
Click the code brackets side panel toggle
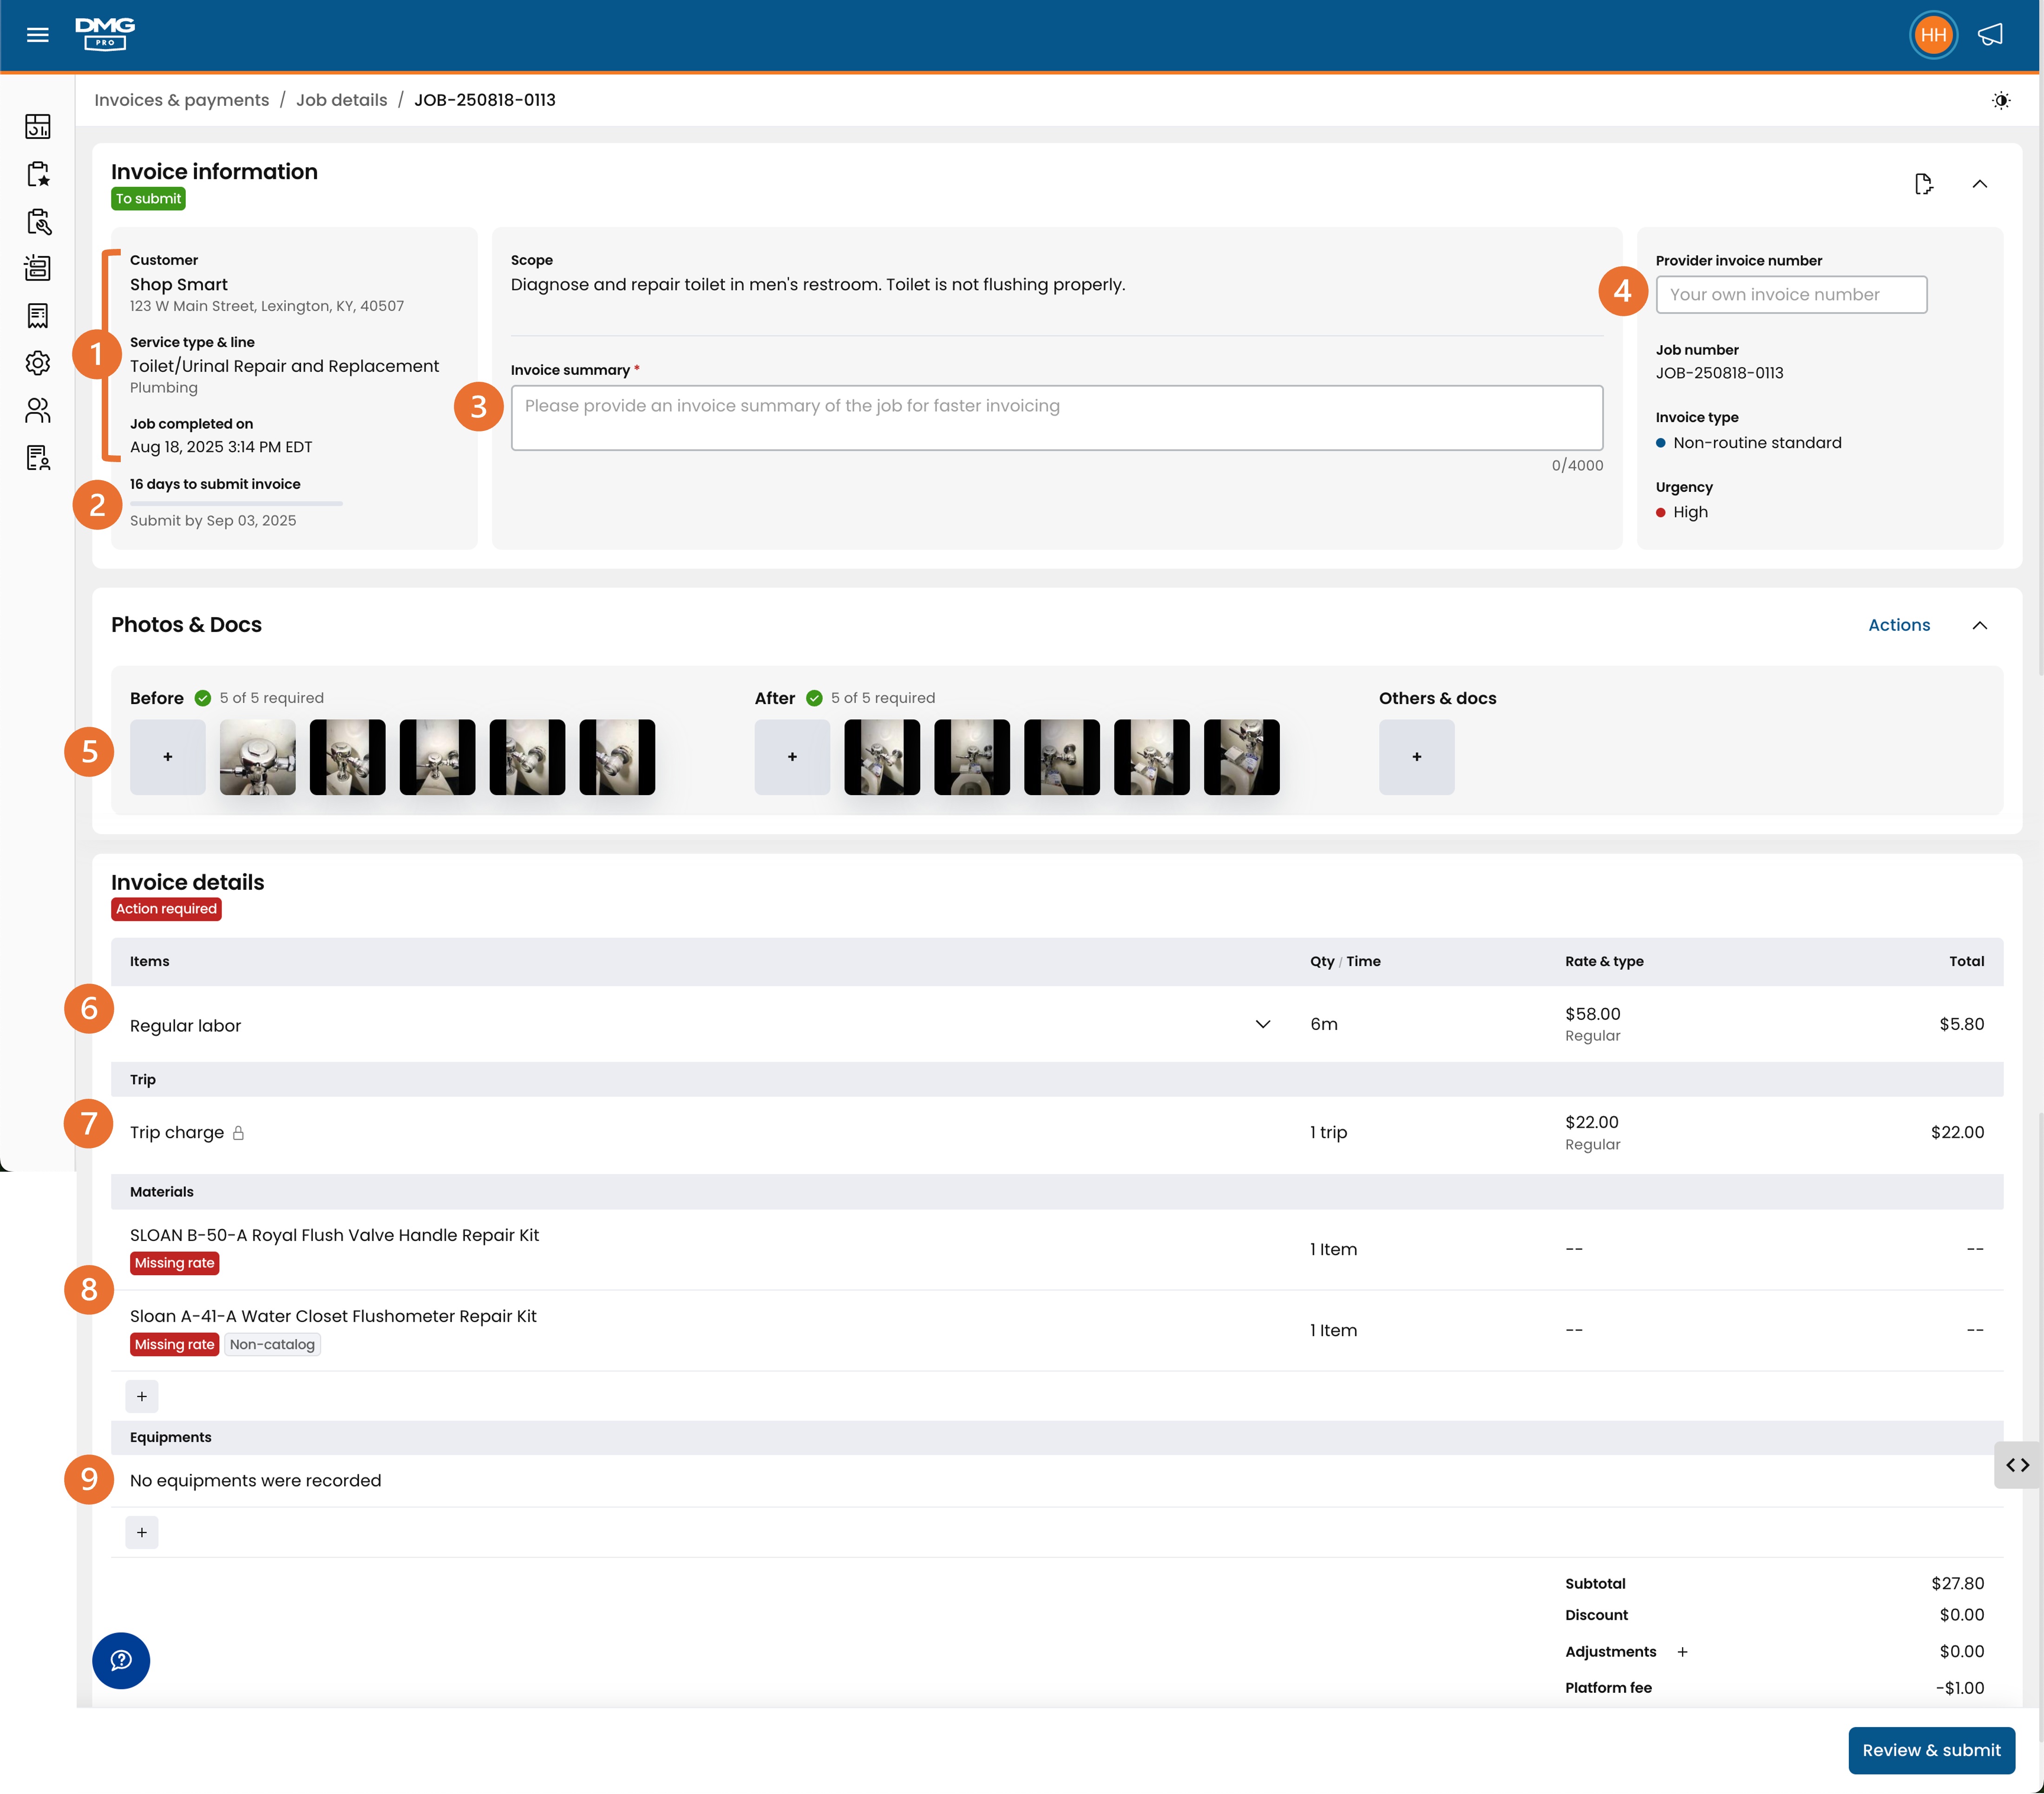coord(2018,1465)
